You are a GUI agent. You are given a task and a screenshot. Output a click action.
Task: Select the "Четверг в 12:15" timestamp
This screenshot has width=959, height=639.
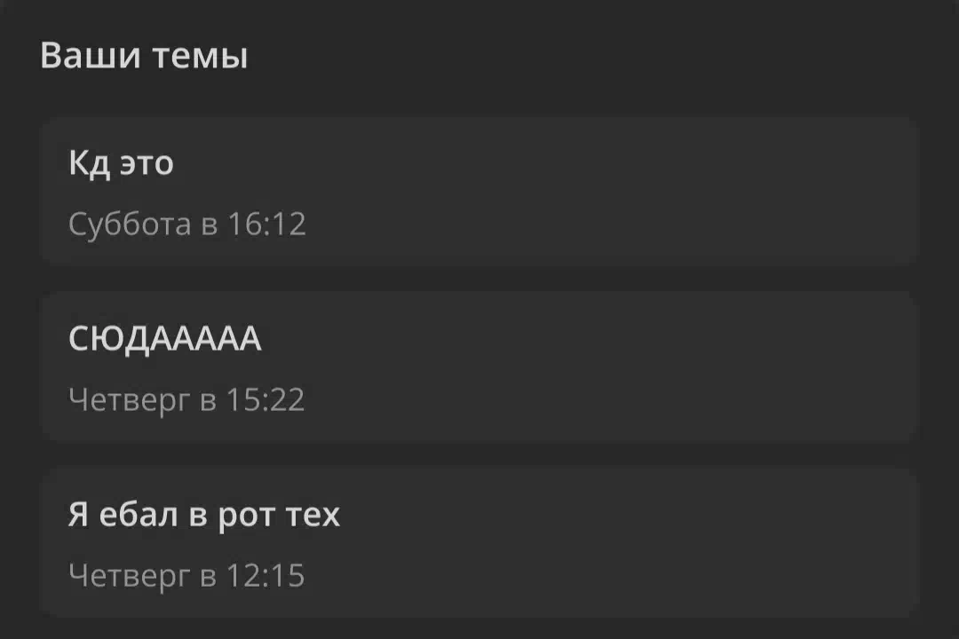click(186, 576)
